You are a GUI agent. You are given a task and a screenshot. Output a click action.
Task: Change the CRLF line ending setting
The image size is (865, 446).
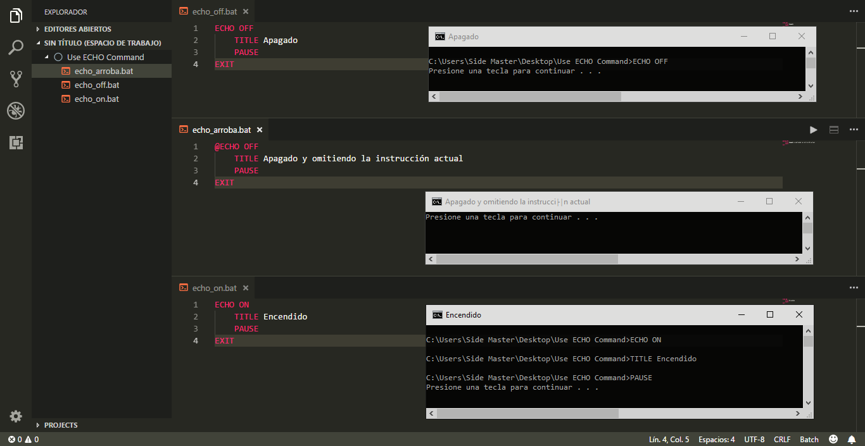pos(782,439)
